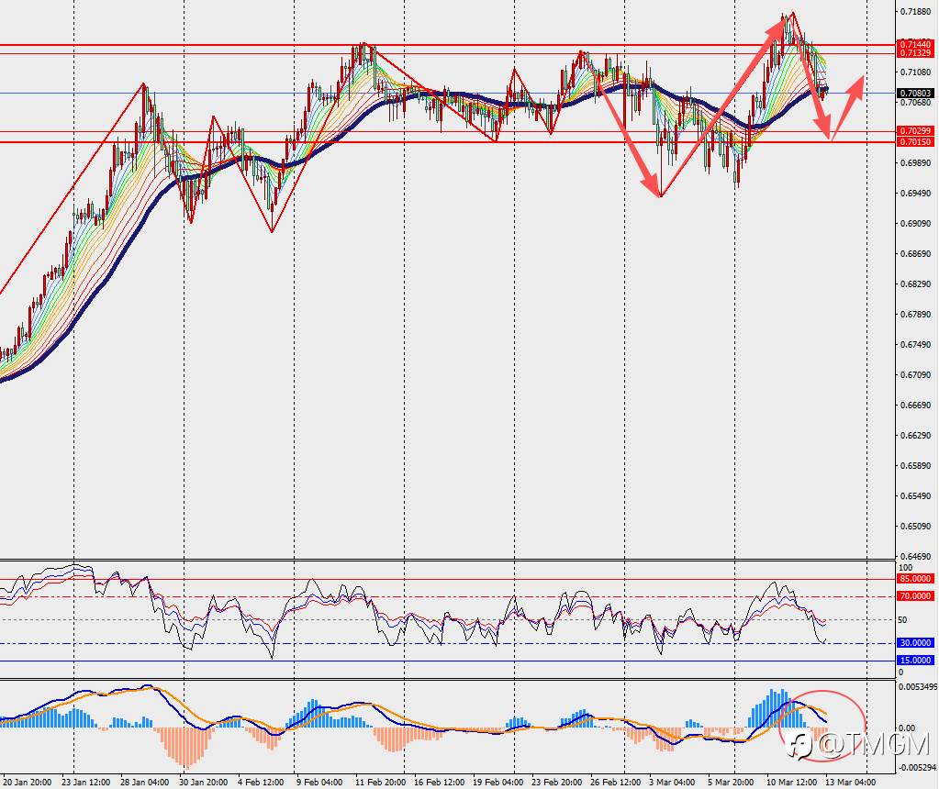Viewport: 939px width, 789px height.
Task: Click the 11 Feb 20:00 time label
Action: [380, 783]
